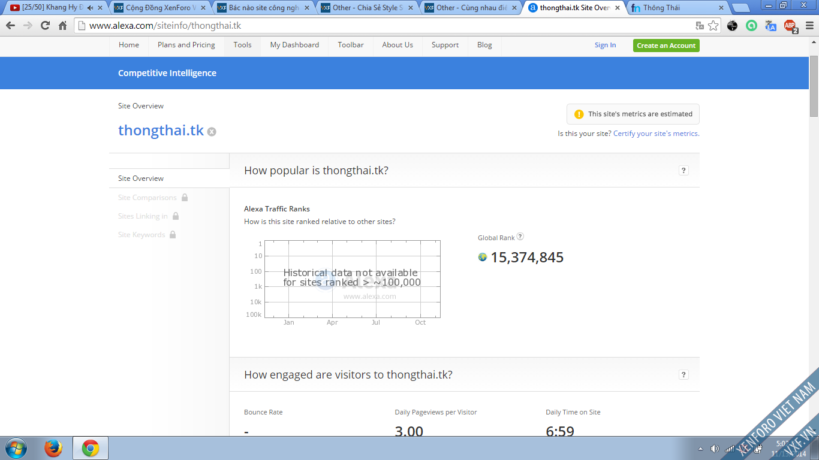Image resolution: width=819 pixels, height=460 pixels.
Task: Open the locked Site Keywords section
Action: point(147,235)
